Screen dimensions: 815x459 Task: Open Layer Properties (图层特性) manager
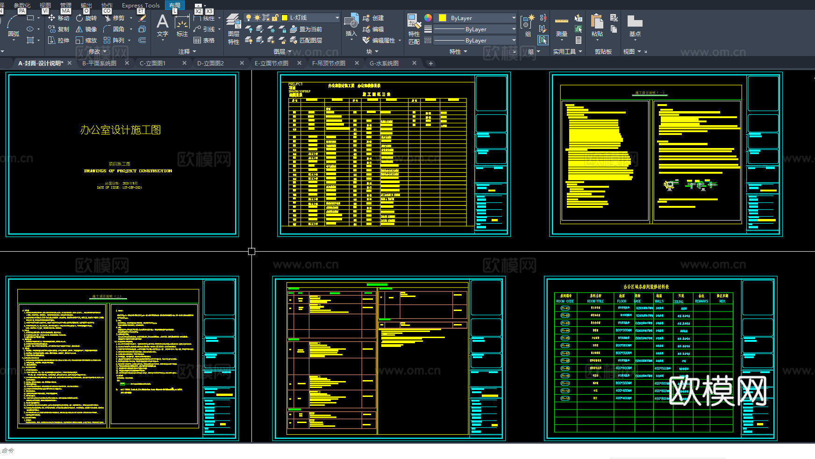(234, 29)
